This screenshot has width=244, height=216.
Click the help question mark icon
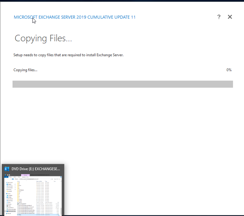point(219,17)
